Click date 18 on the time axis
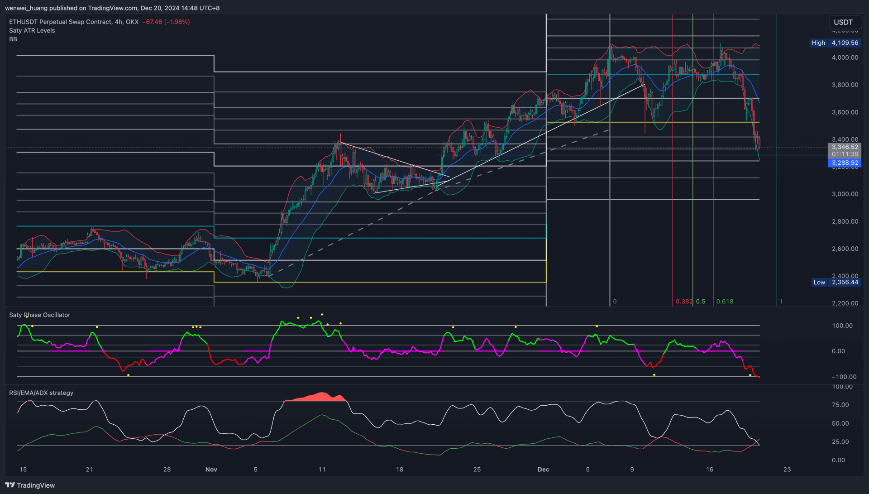Image resolution: width=869 pixels, height=494 pixels. [400, 470]
